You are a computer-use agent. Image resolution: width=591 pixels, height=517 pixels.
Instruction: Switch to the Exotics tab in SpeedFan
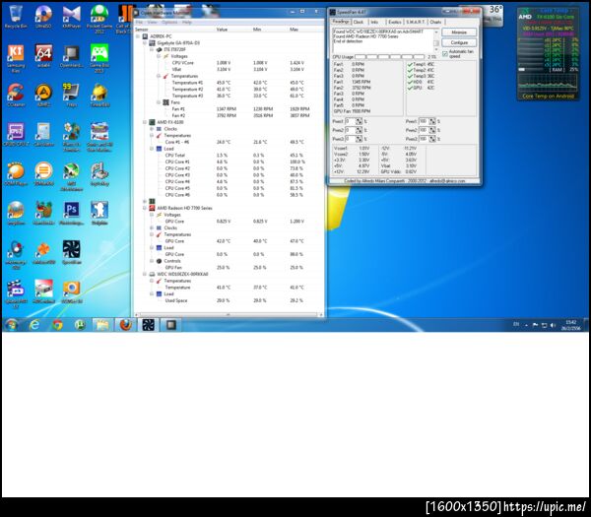tap(394, 23)
